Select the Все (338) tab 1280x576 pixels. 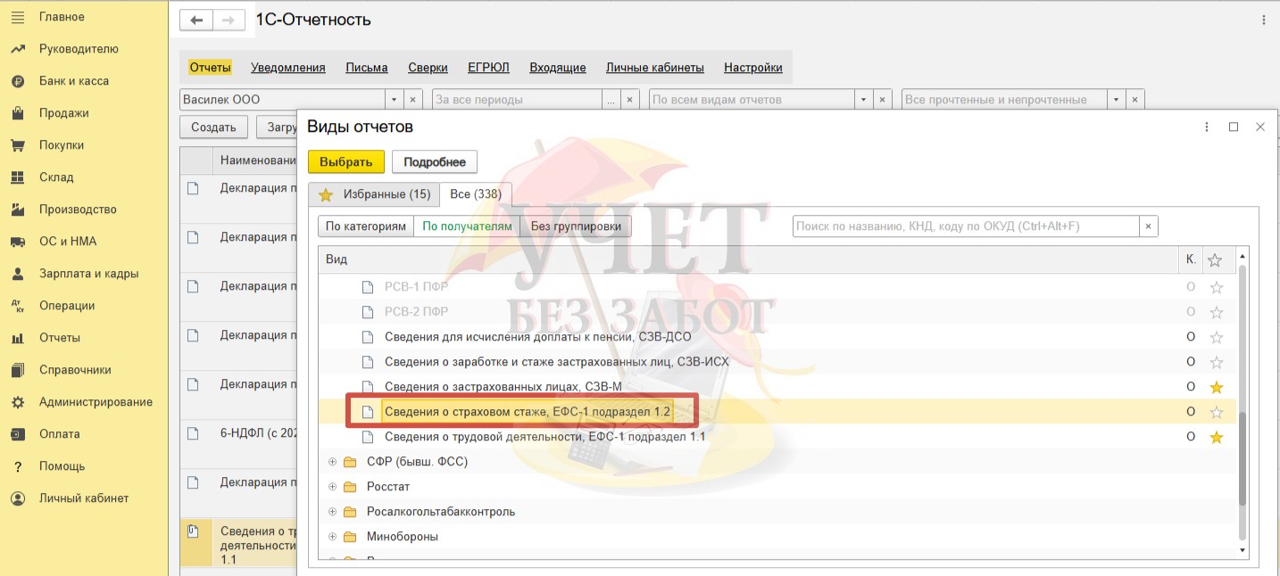[476, 194]
